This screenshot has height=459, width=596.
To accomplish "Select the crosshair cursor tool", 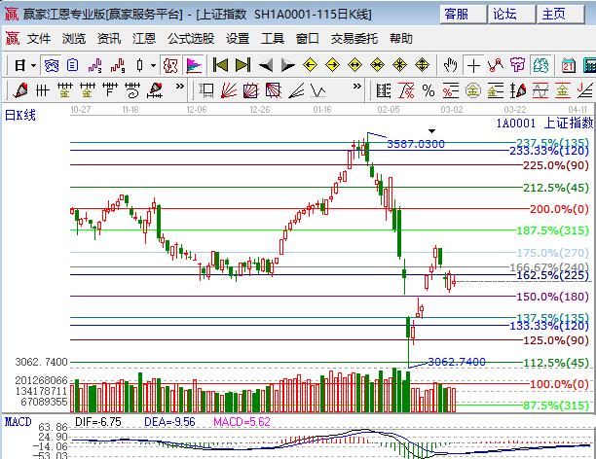I will coord(473,65).
